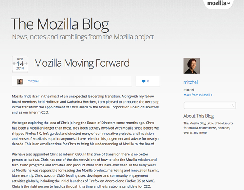This screenshot has height=190, width=244.
Task: Click the Apr 14 2014 date badge
Action: pos(20,63)
